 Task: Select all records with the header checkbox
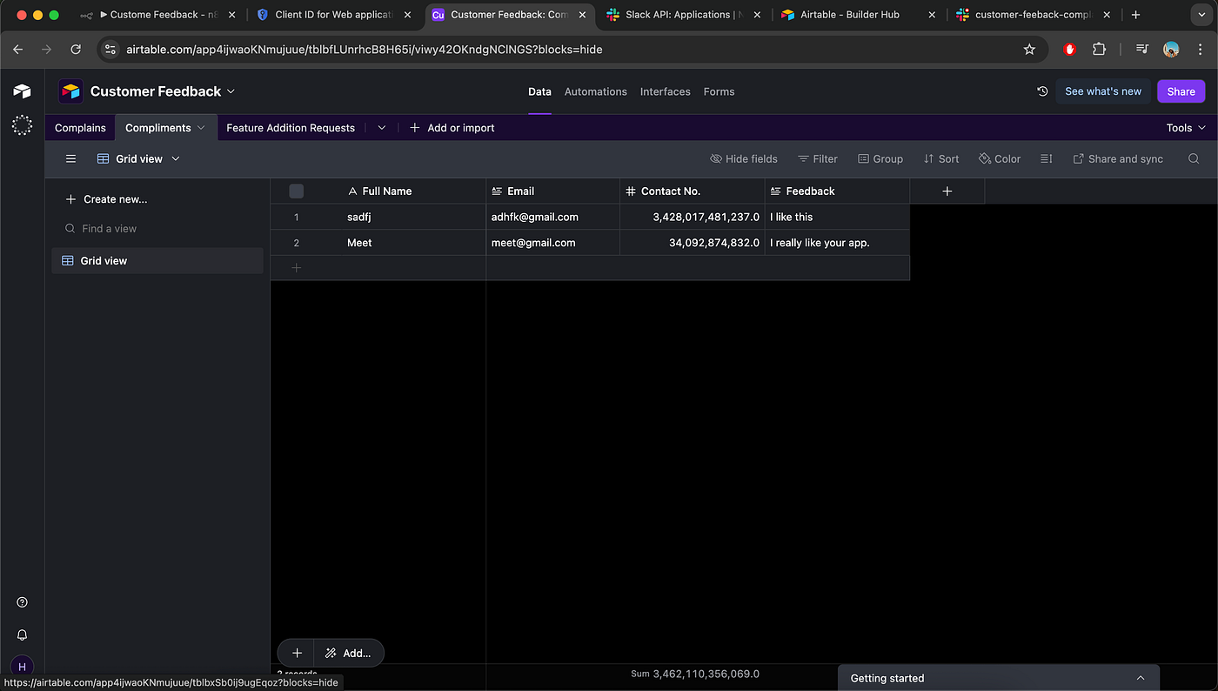pyautogui.click(x=296, y=191)
